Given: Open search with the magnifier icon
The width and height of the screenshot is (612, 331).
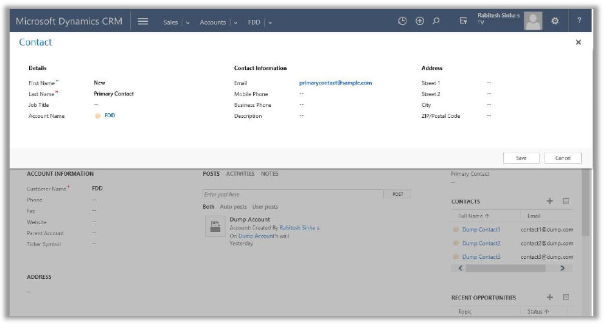Looking at the screenshot, I should click(x=436, y=21).
